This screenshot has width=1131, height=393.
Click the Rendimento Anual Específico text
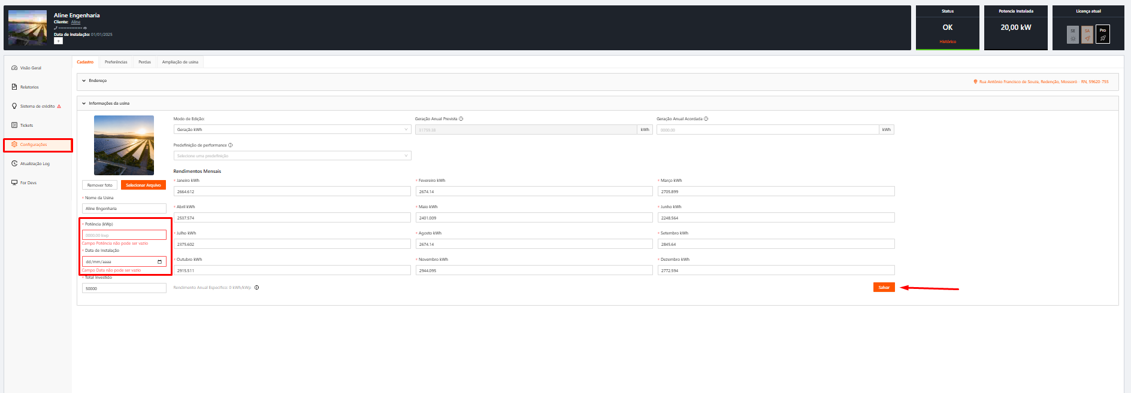coord(212,288)
